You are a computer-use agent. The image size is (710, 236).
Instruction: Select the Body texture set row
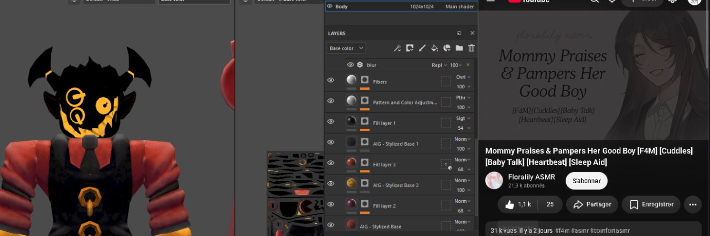point(401,6)
